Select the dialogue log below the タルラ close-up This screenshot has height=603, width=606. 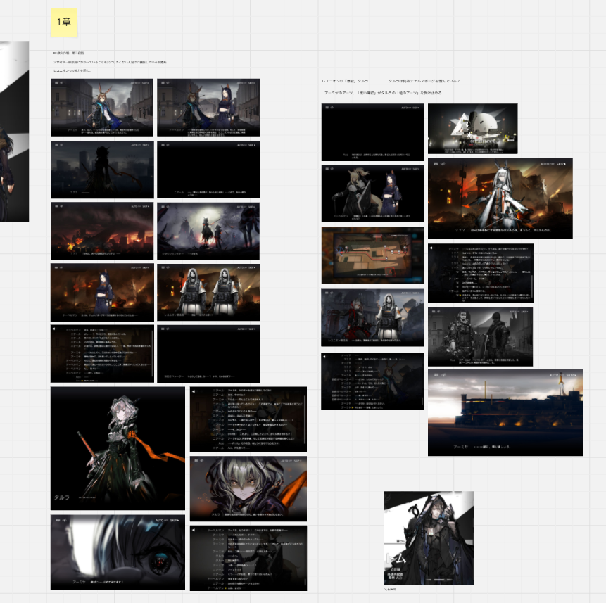[x=248, y=558]
